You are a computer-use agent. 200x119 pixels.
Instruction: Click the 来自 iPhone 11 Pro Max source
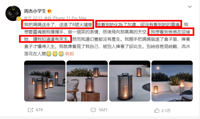pos(65,18)
